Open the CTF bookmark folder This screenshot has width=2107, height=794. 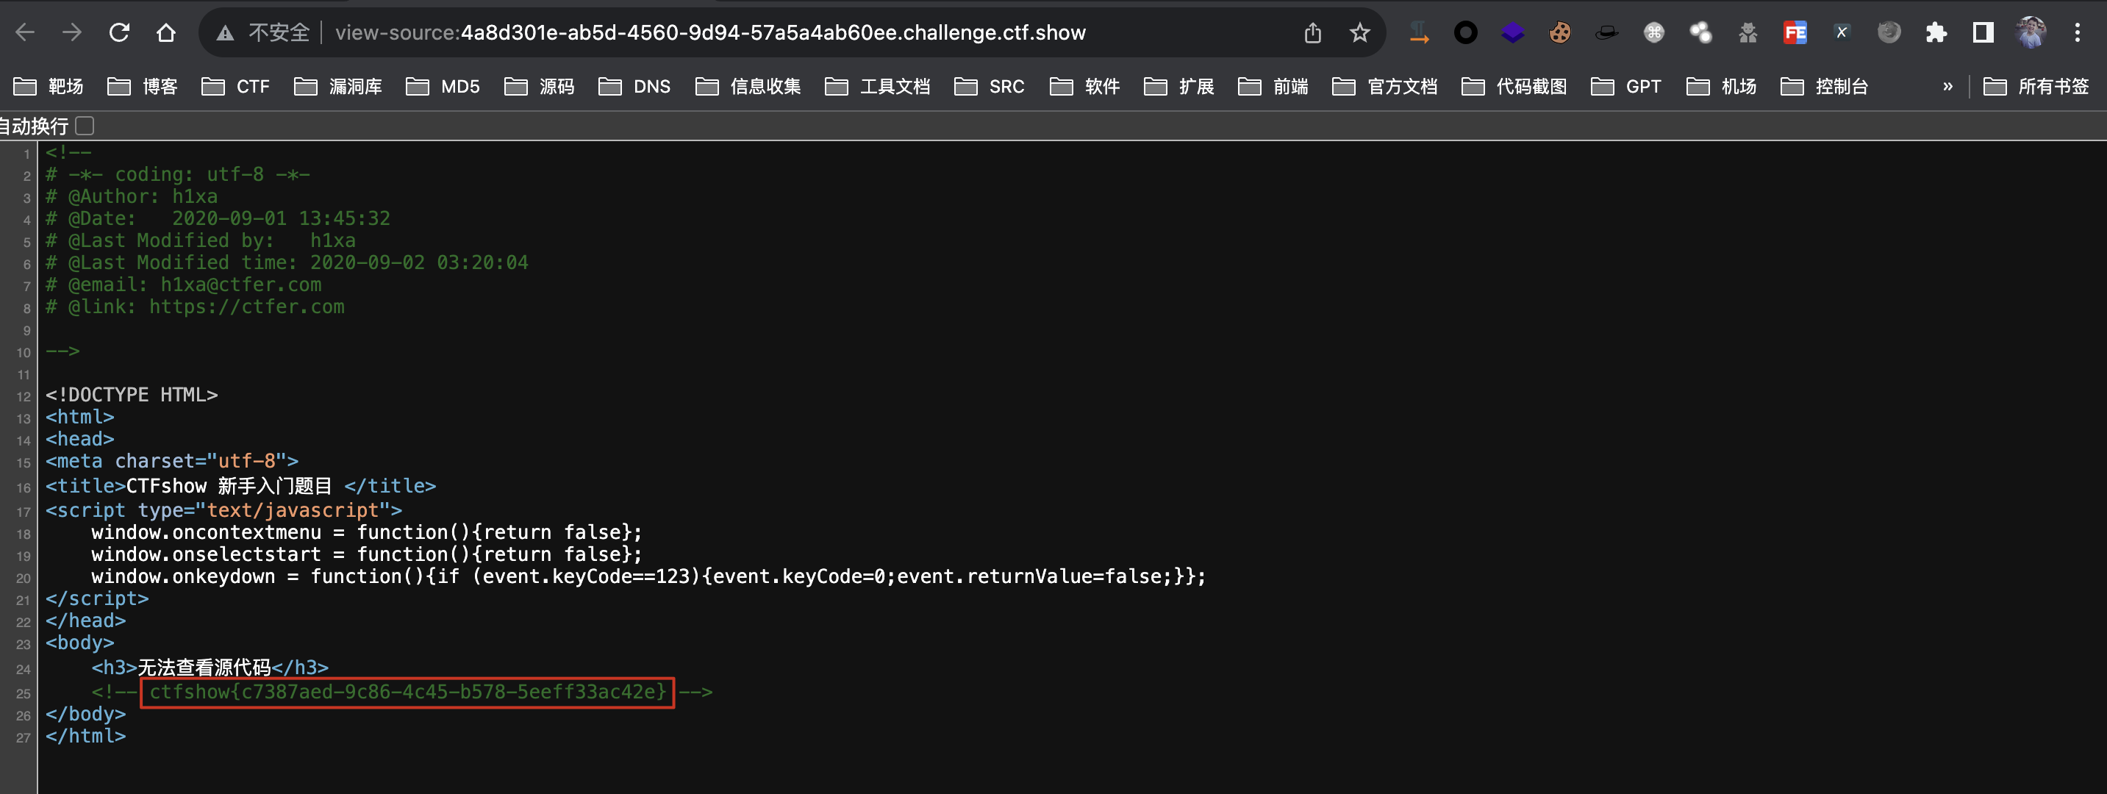235,87
